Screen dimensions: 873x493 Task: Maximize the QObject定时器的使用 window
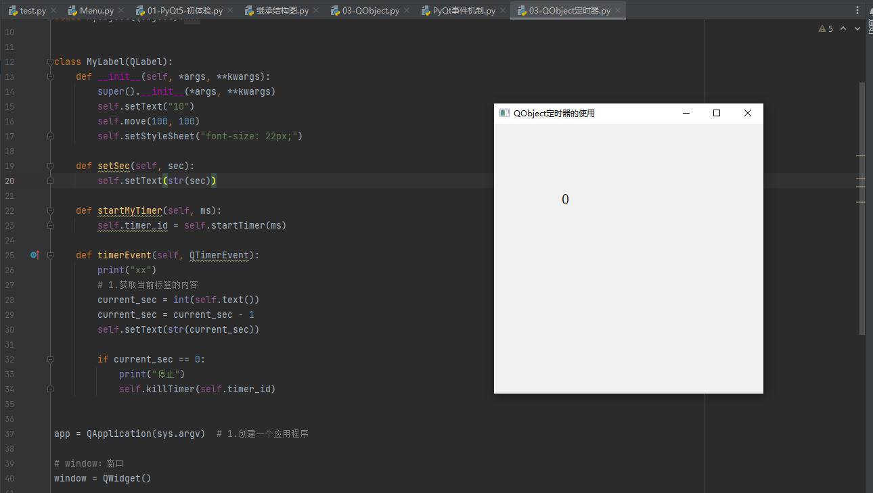point(717,113)
